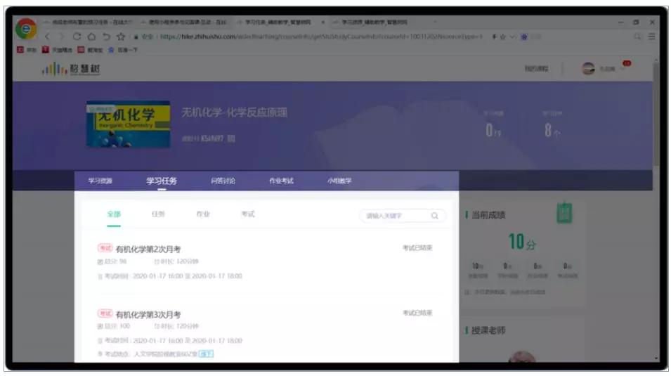
Task: Switch to the 作业考试 tab
Action: [x=281, y=181]
